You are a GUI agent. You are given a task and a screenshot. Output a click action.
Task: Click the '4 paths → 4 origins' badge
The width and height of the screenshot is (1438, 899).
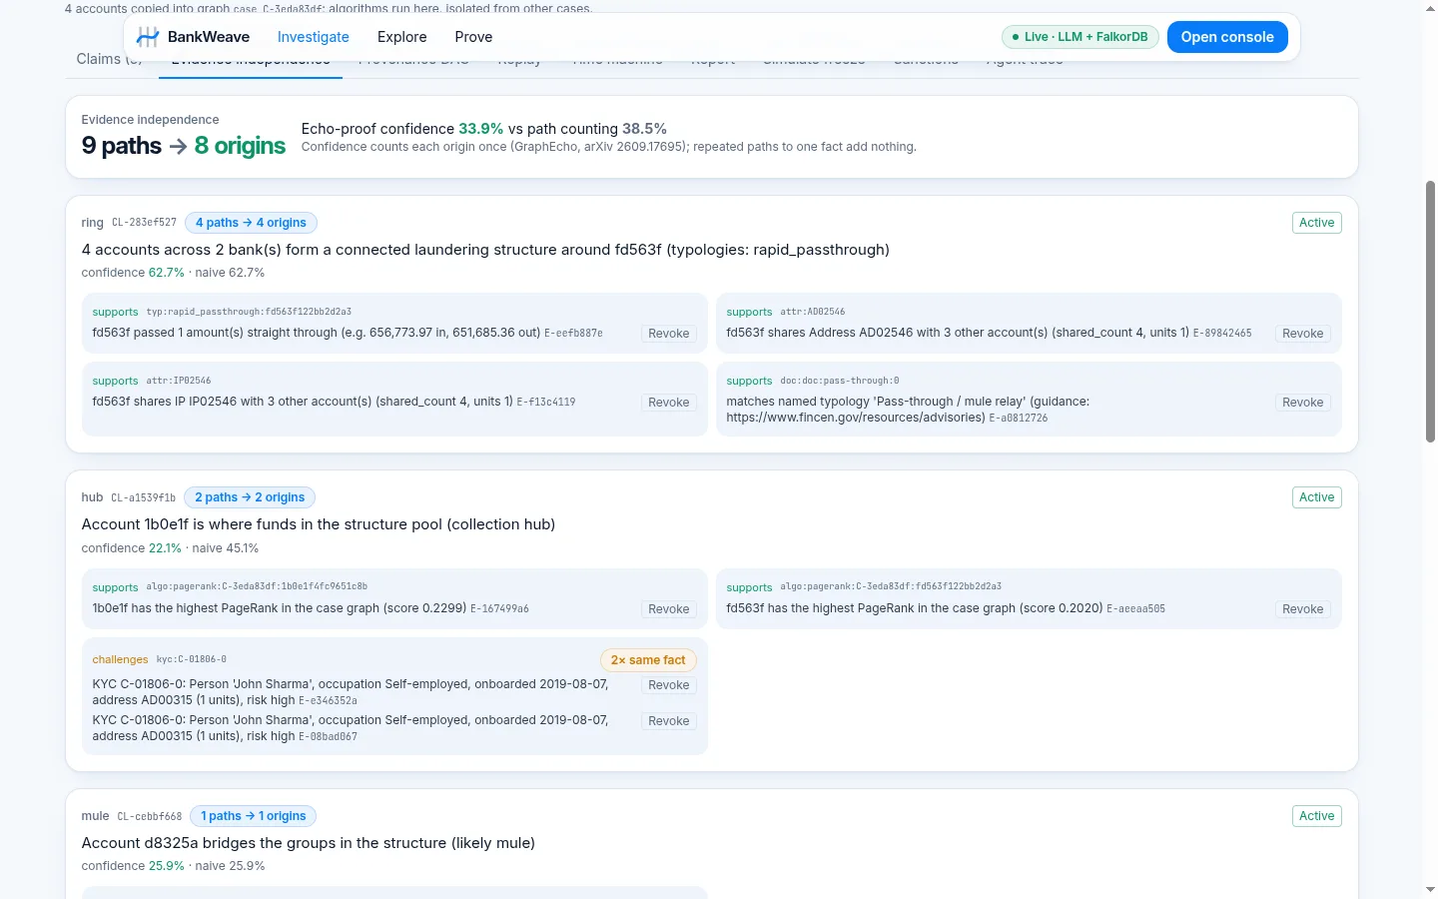[x=251, y=223]
